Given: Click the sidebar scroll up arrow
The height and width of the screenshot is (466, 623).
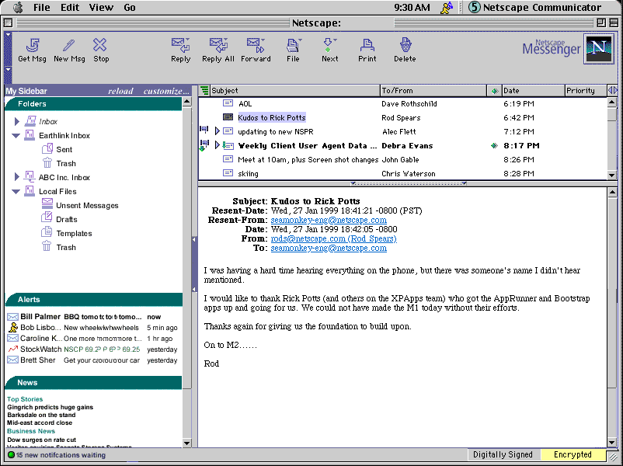Looking at the screenshot, I should 186,102.
